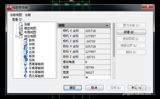
Task: Select 预设视图 tree label
Action: (x=30, y=36)
